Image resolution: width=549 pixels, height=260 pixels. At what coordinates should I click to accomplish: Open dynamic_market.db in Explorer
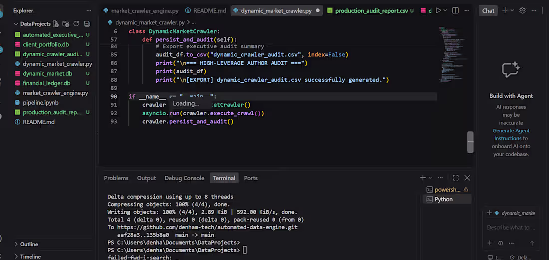(x=47, y=73)
